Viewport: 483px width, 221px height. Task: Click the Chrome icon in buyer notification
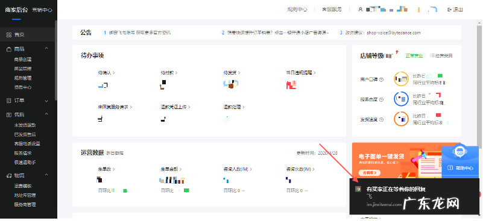click(x=358, y=189)
